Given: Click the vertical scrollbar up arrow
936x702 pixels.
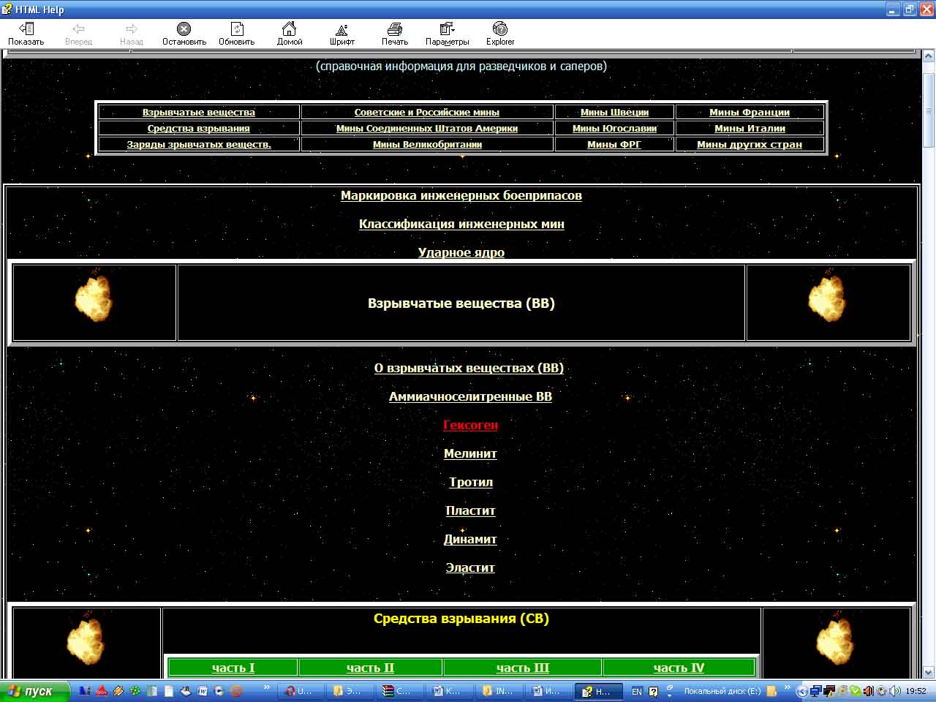Looking at the screenshot, I should 929,56.
